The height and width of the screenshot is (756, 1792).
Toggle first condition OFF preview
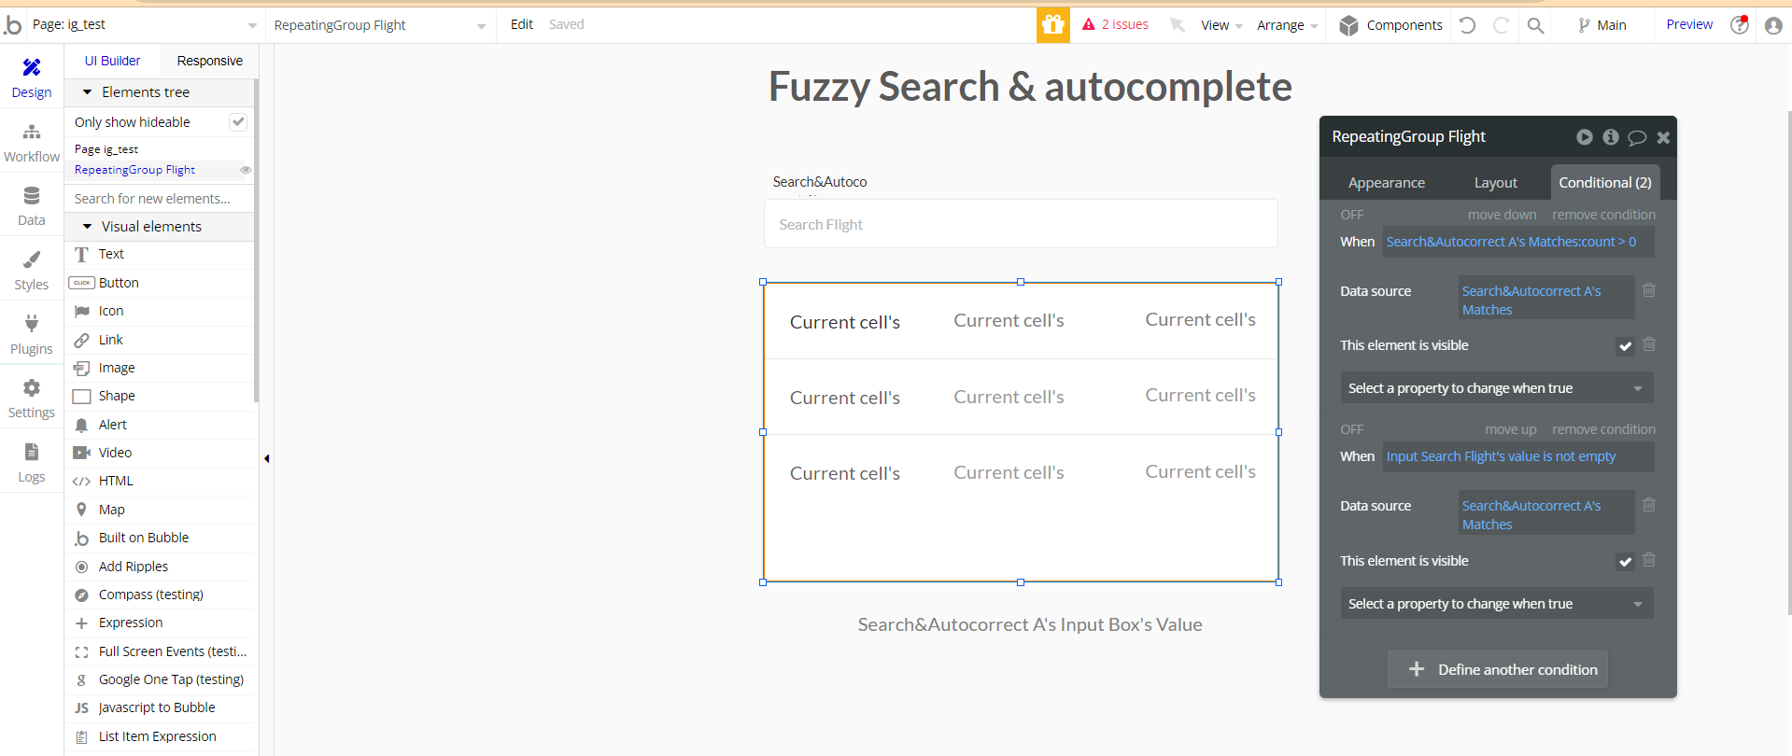[x=1352, y=215]
